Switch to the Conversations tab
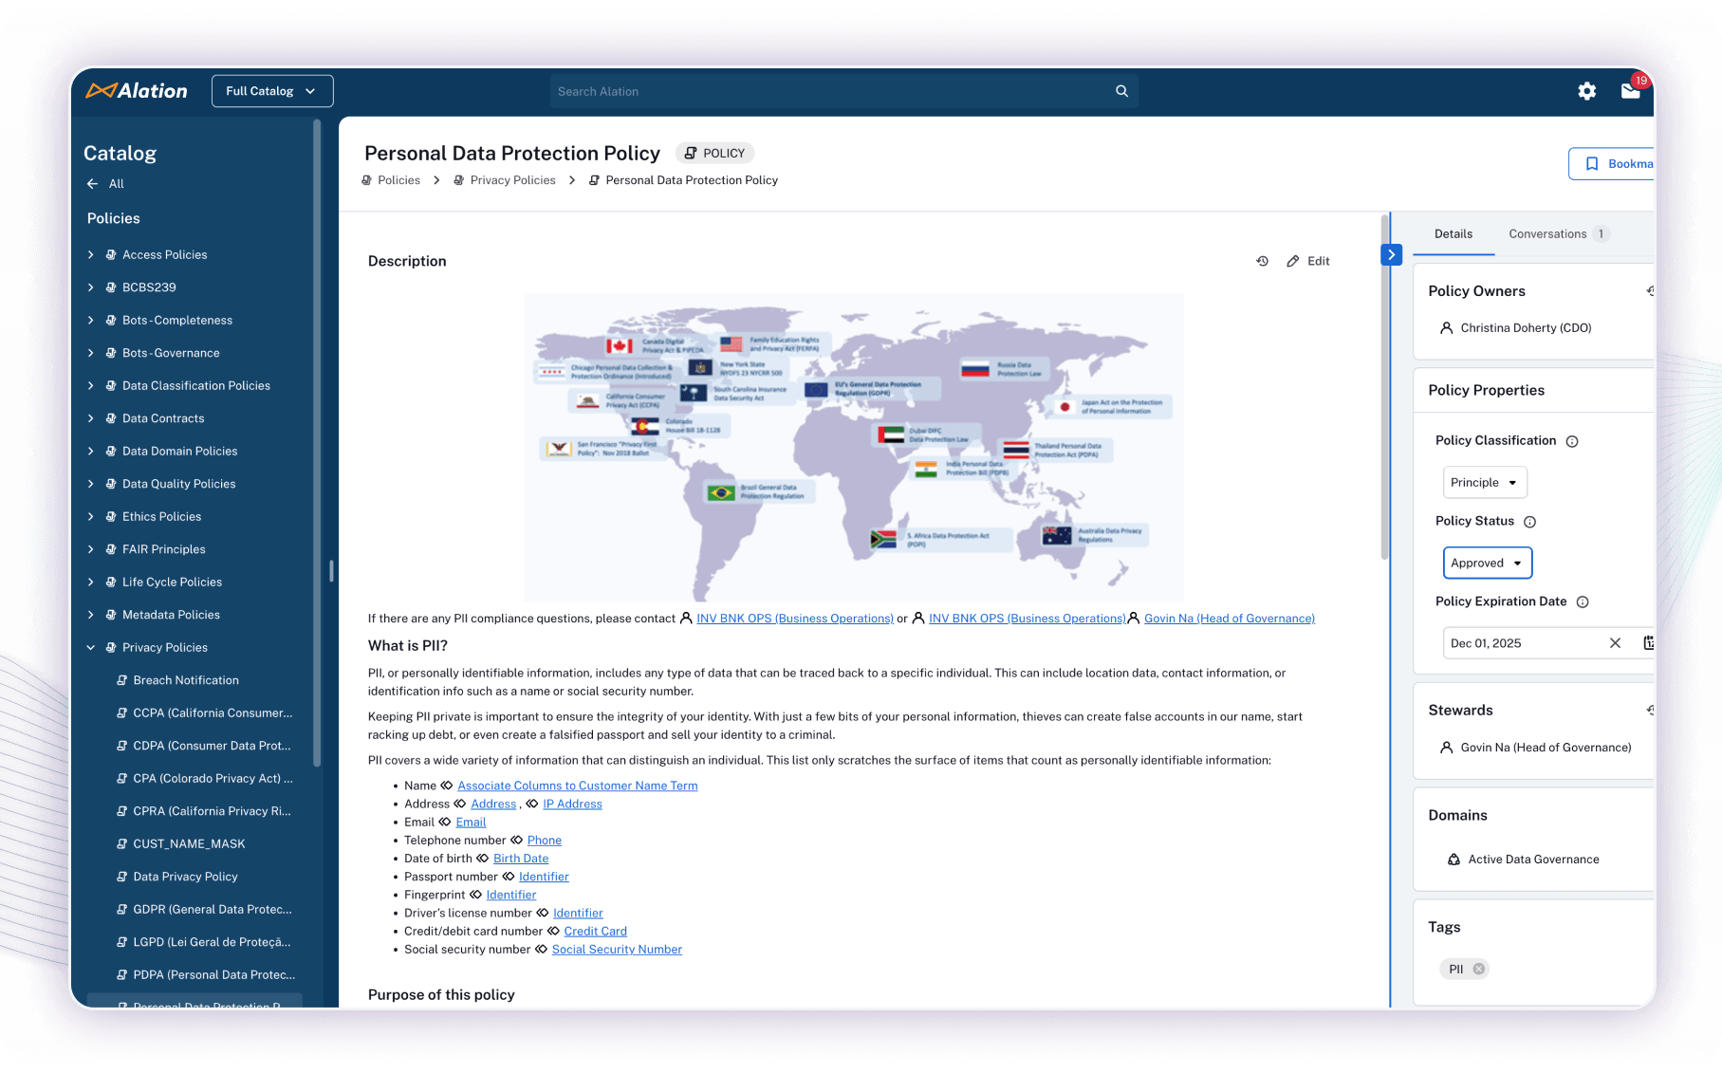This screenshot has height=1073, width=1722. click(x=1558, y=234)
